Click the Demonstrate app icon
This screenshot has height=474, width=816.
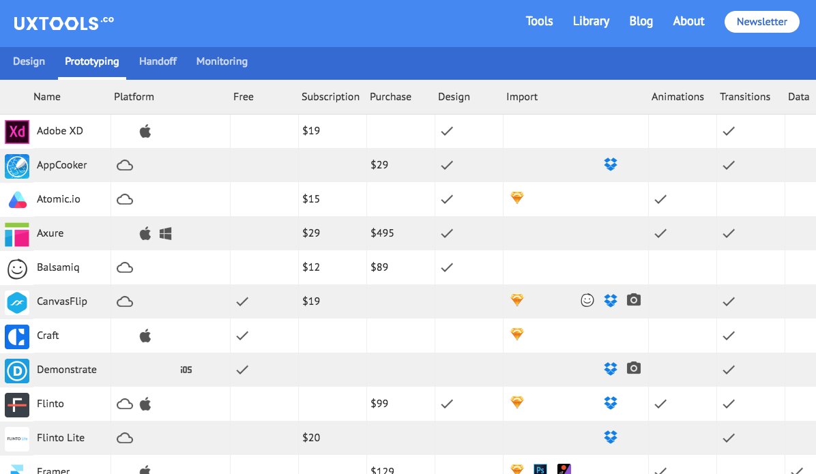(x=17, y=370)
